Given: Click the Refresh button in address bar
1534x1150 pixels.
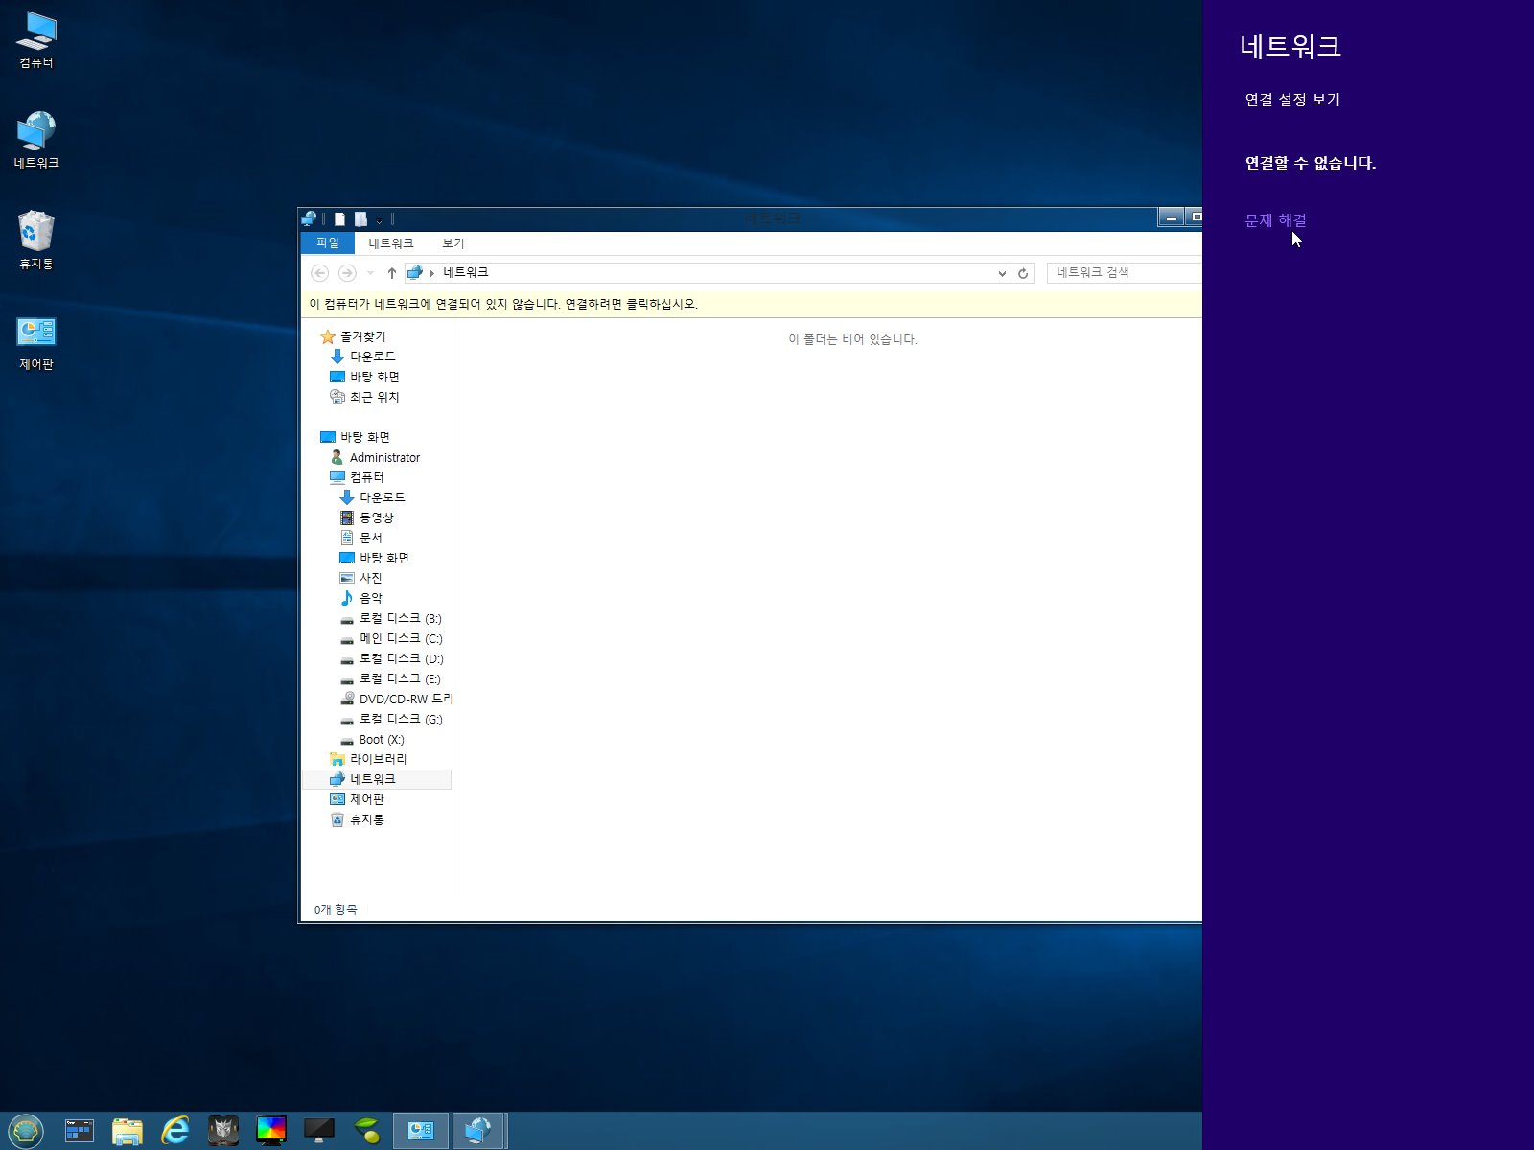Looking at the screenshot, I should point(1023,273).
